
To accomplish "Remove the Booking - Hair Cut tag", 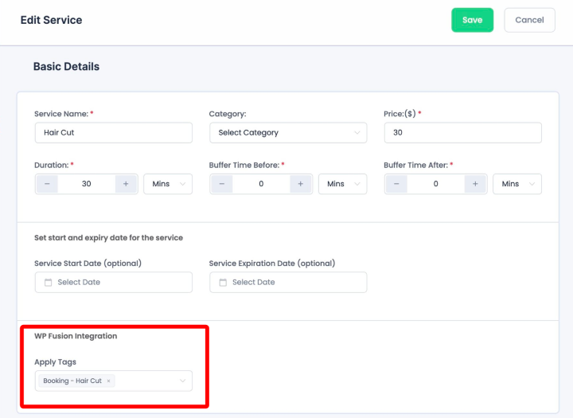I will (108, 381).
